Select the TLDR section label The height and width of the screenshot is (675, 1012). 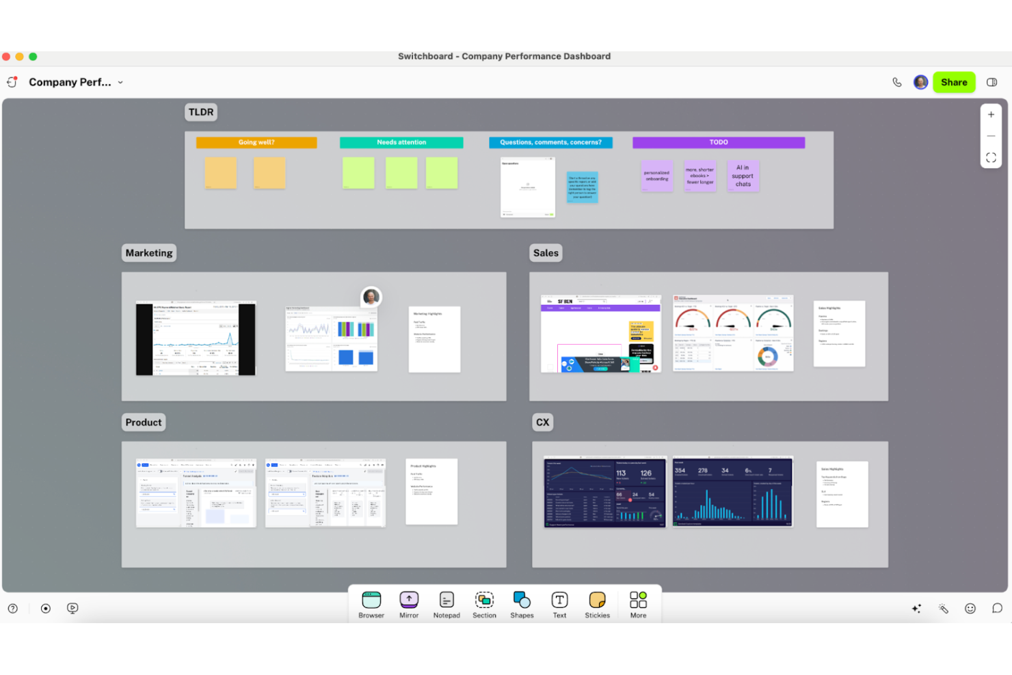[201, 112]
